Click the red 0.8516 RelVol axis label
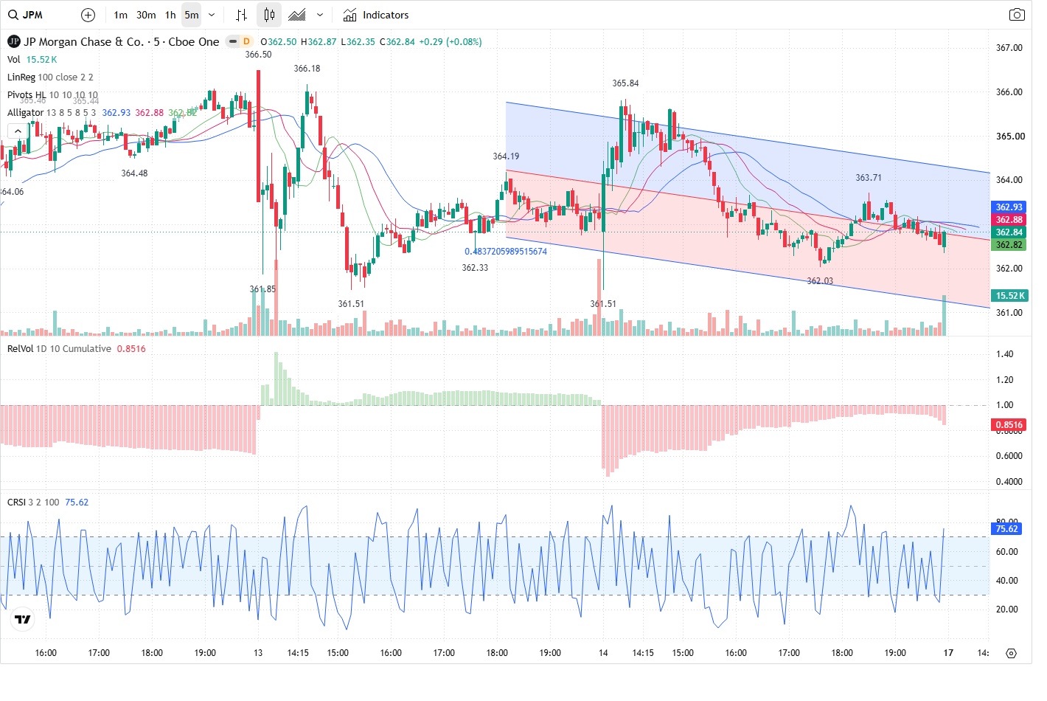Viewport: 1047px width, 701px height. [x=1009, y=425]
